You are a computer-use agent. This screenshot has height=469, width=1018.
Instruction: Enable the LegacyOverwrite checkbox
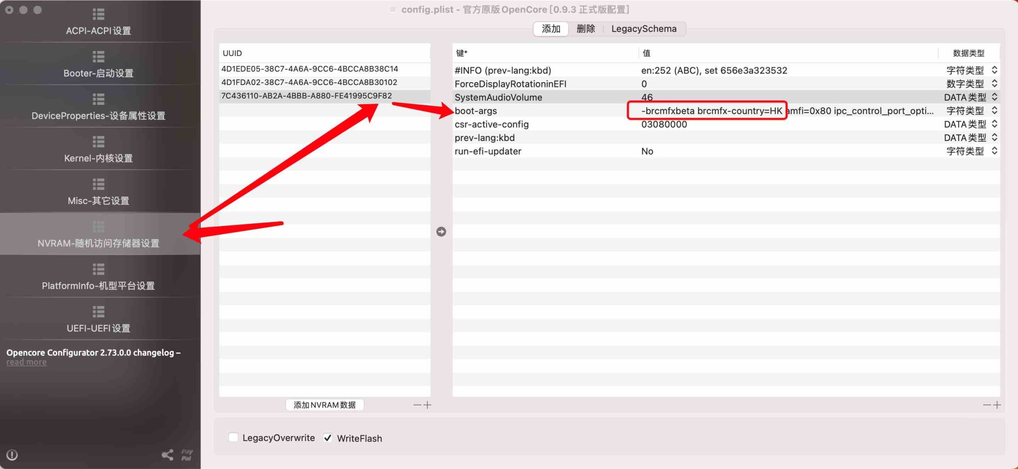(233, 438)
